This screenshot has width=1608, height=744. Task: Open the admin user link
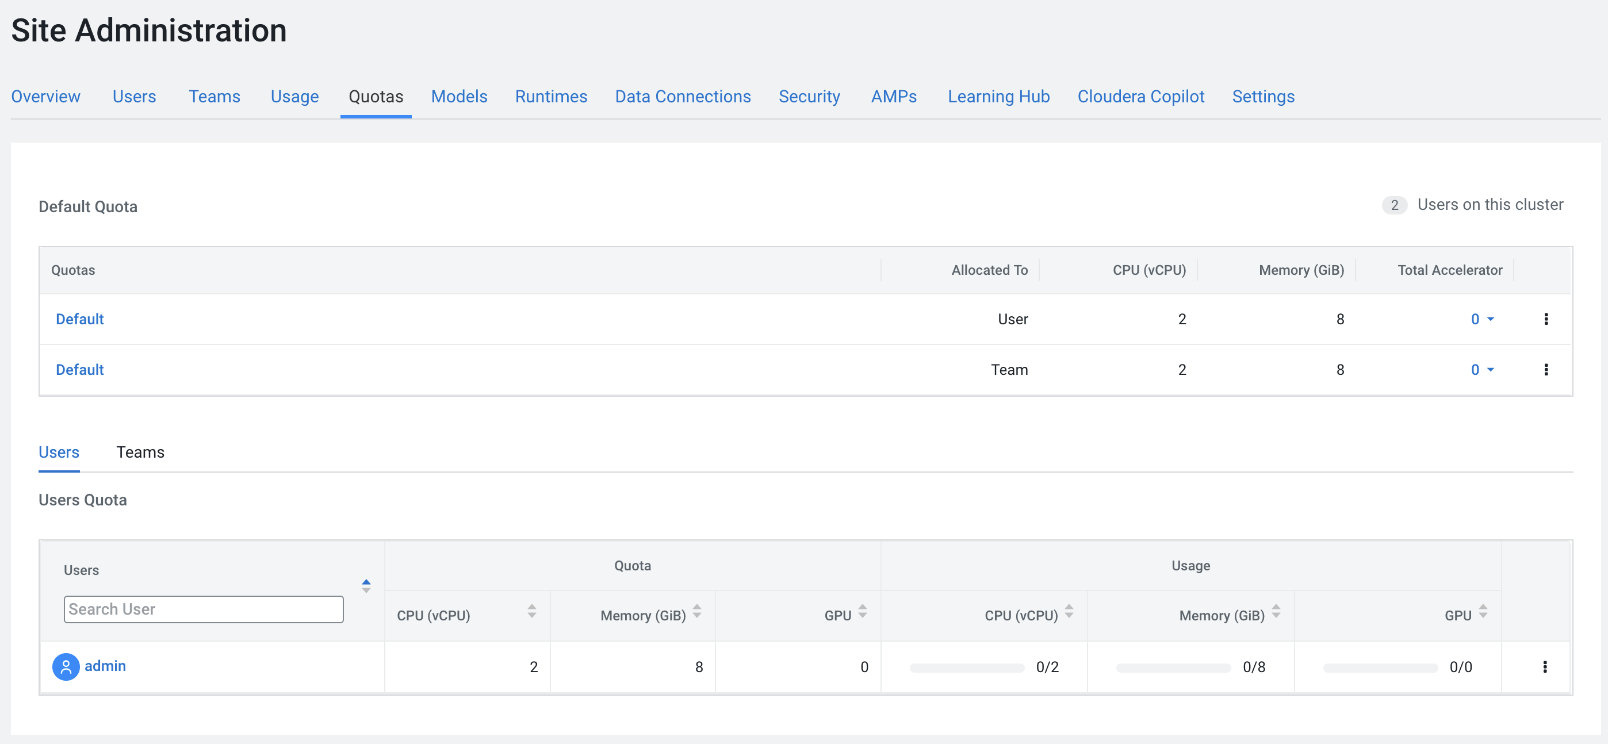(x=105, y=666)
